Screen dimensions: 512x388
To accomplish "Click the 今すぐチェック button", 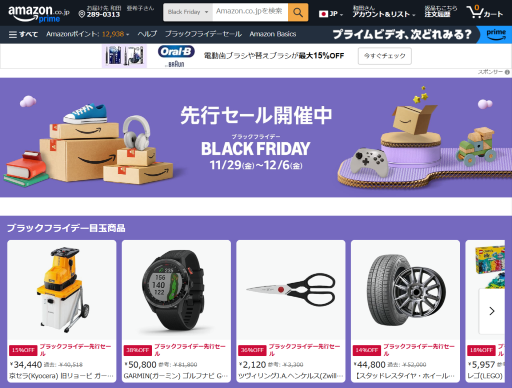I will click(384, 56).
